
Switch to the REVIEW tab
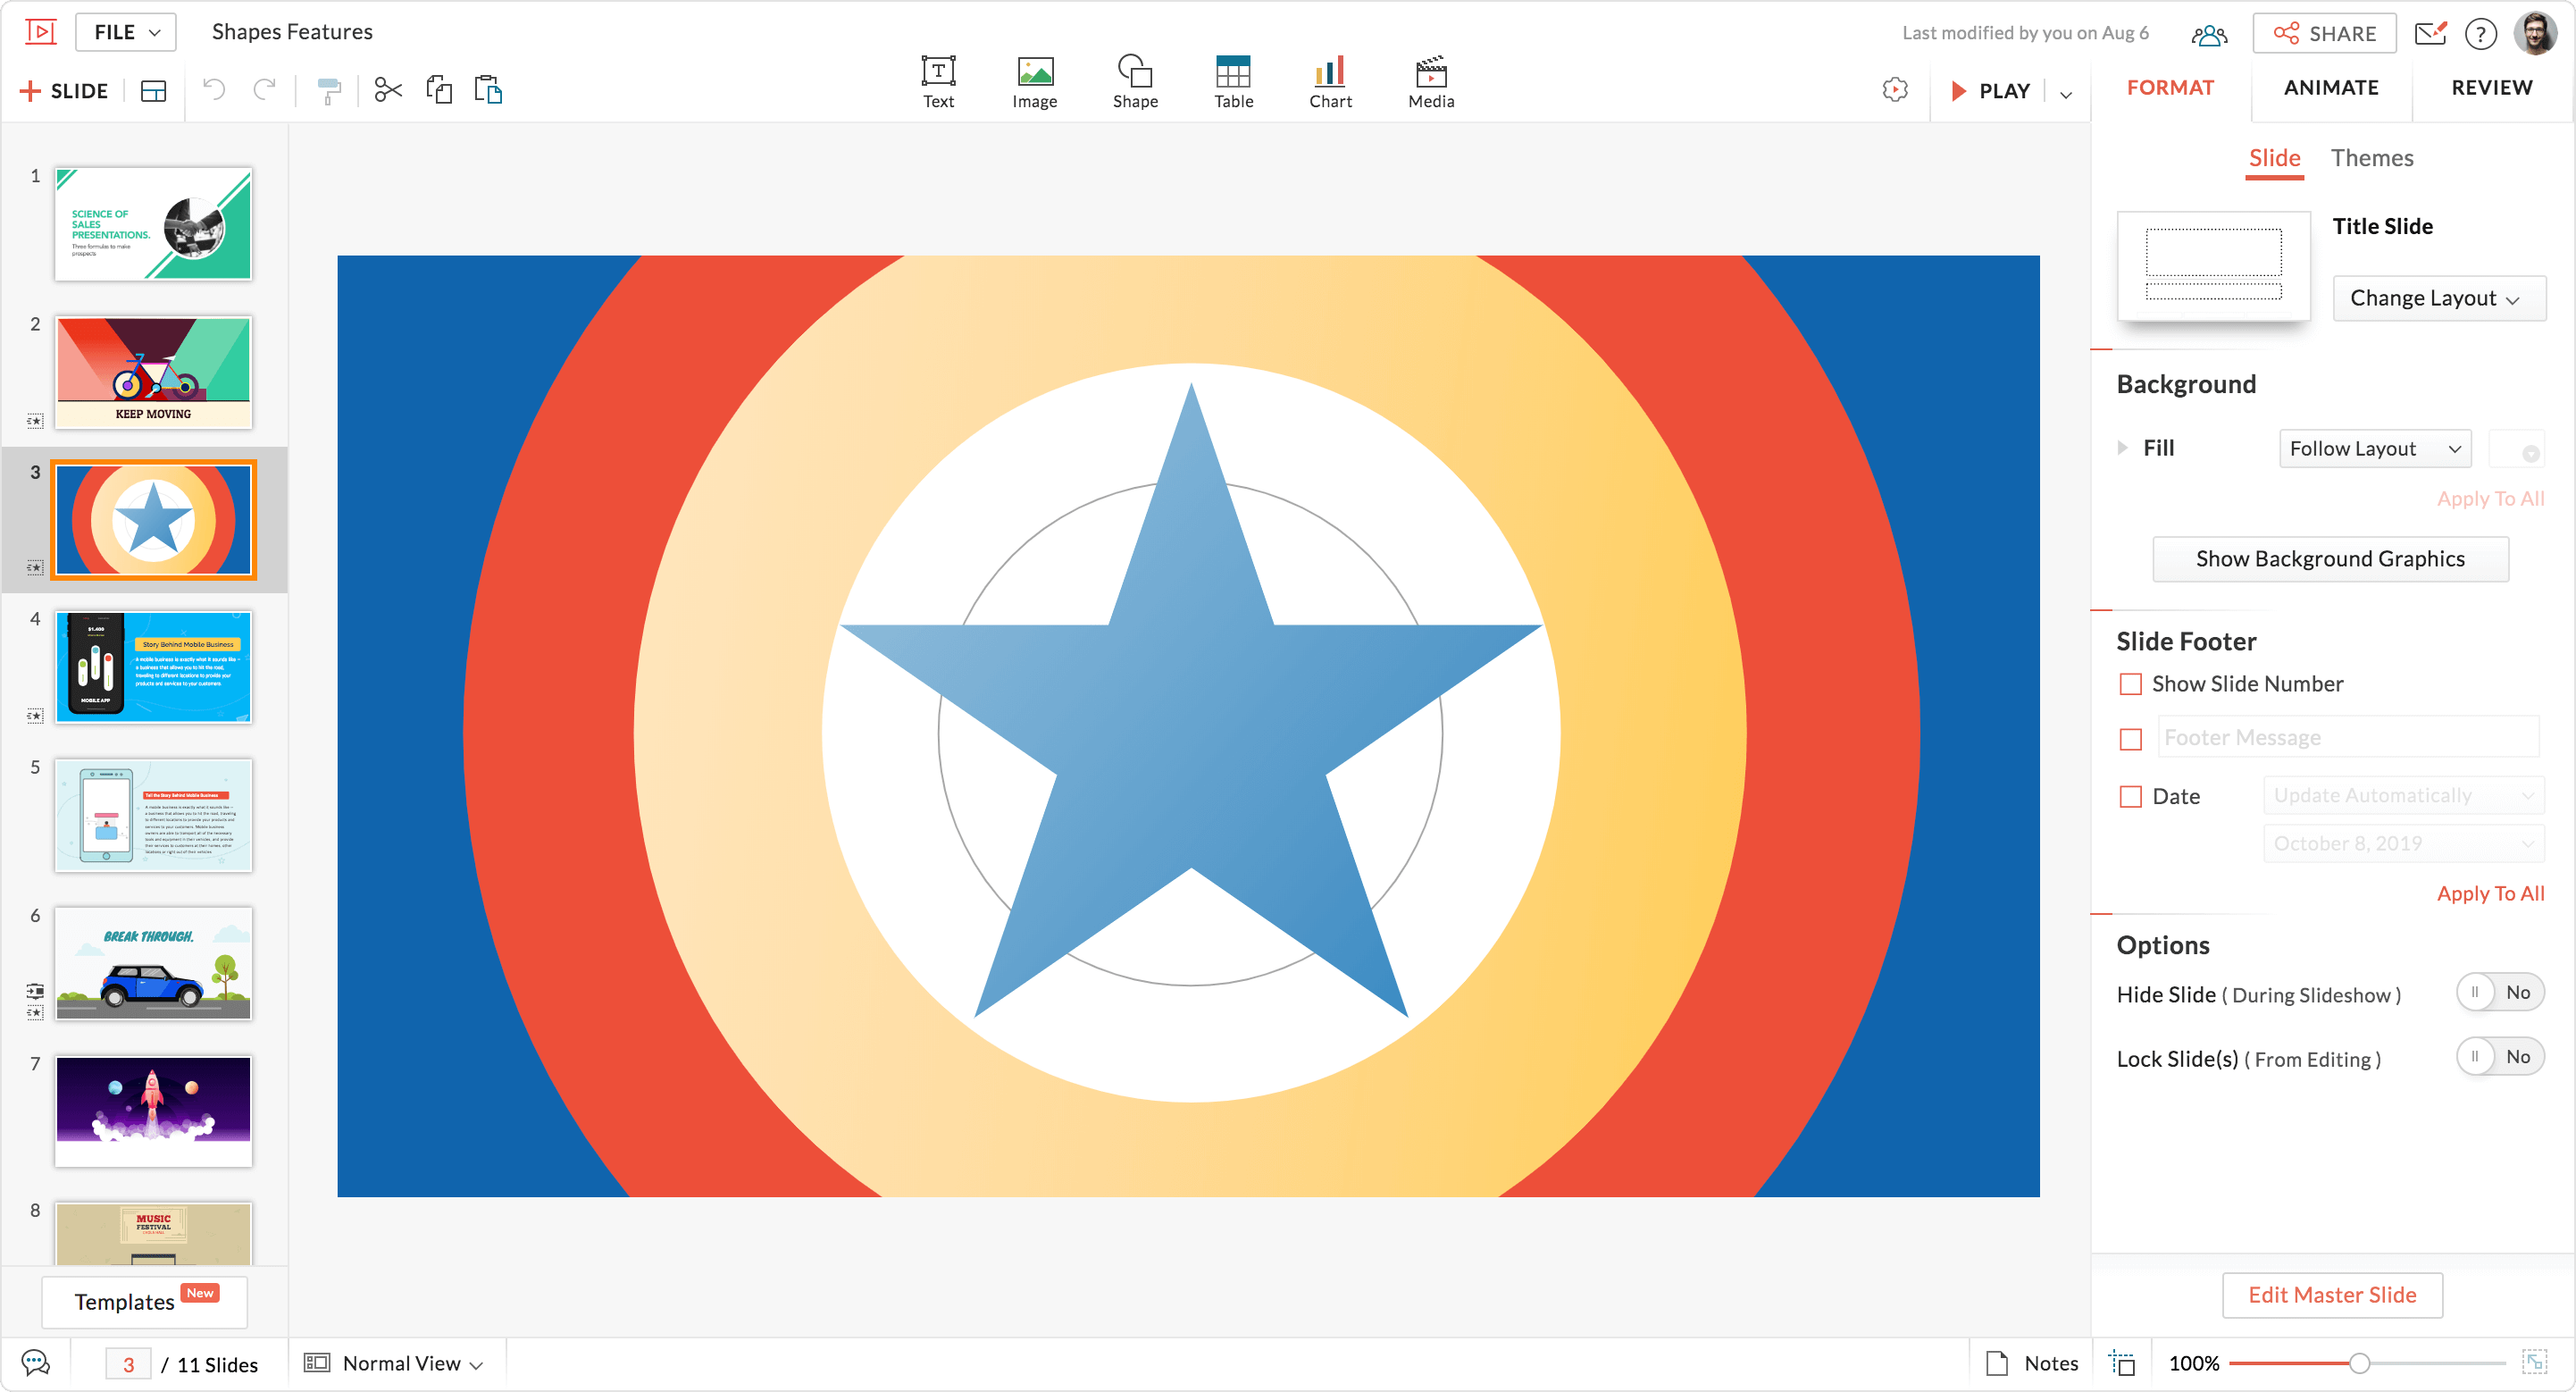(x=2492, y=88)
